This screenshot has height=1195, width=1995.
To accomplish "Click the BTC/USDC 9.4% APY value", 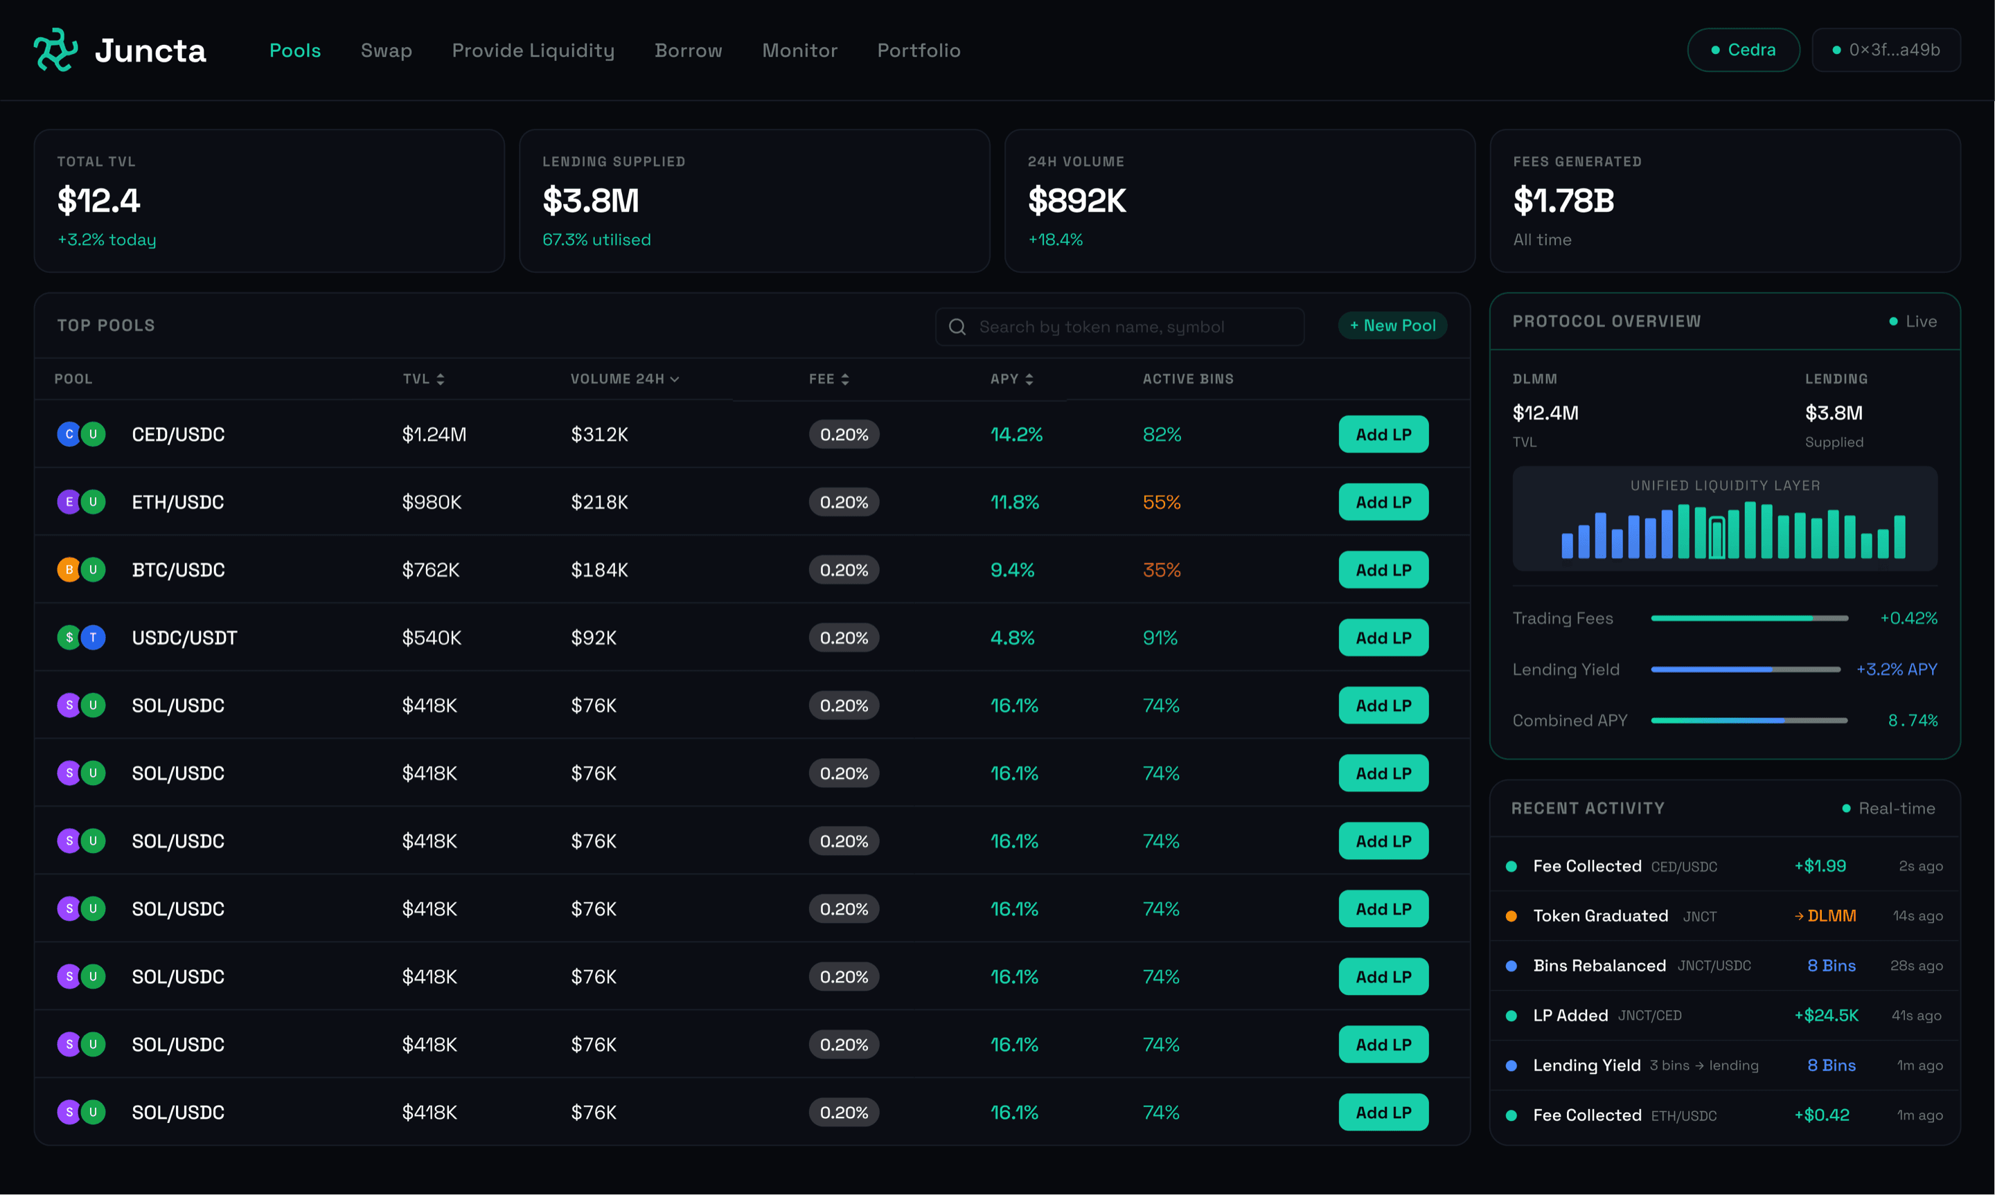I will 1013,570.
